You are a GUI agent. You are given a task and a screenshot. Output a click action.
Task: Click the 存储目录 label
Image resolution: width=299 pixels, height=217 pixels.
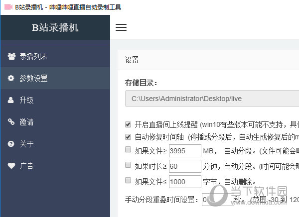[141, 83]
